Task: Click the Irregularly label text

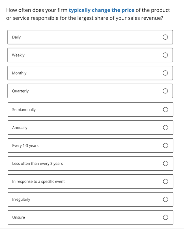Action: tap(21, 200)
